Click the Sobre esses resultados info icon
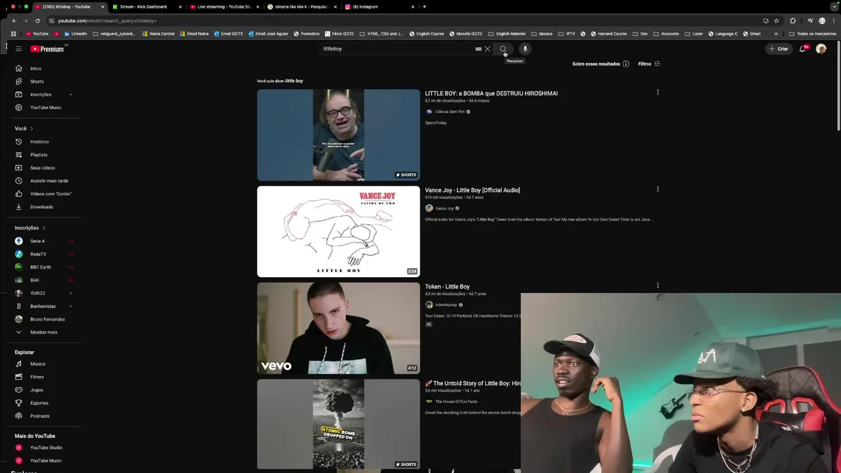This screenshot has height=473, width=841. pyautogui.click(x=625, y=64)
